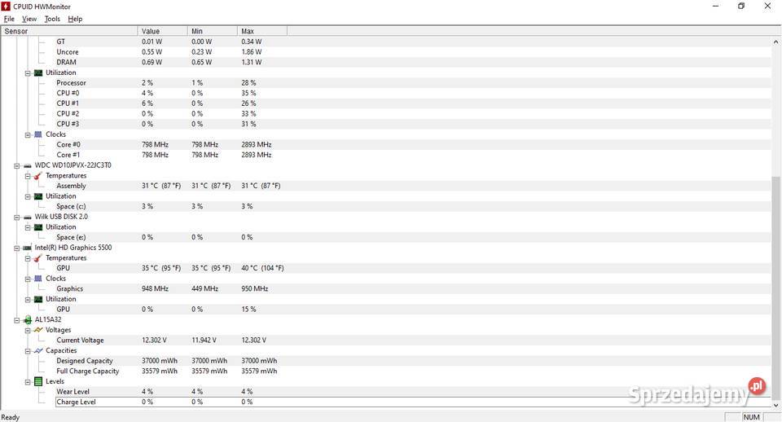782x422 pixels.
Task: Click the vertical scrollbar thumb
Action: pos(776,287)
